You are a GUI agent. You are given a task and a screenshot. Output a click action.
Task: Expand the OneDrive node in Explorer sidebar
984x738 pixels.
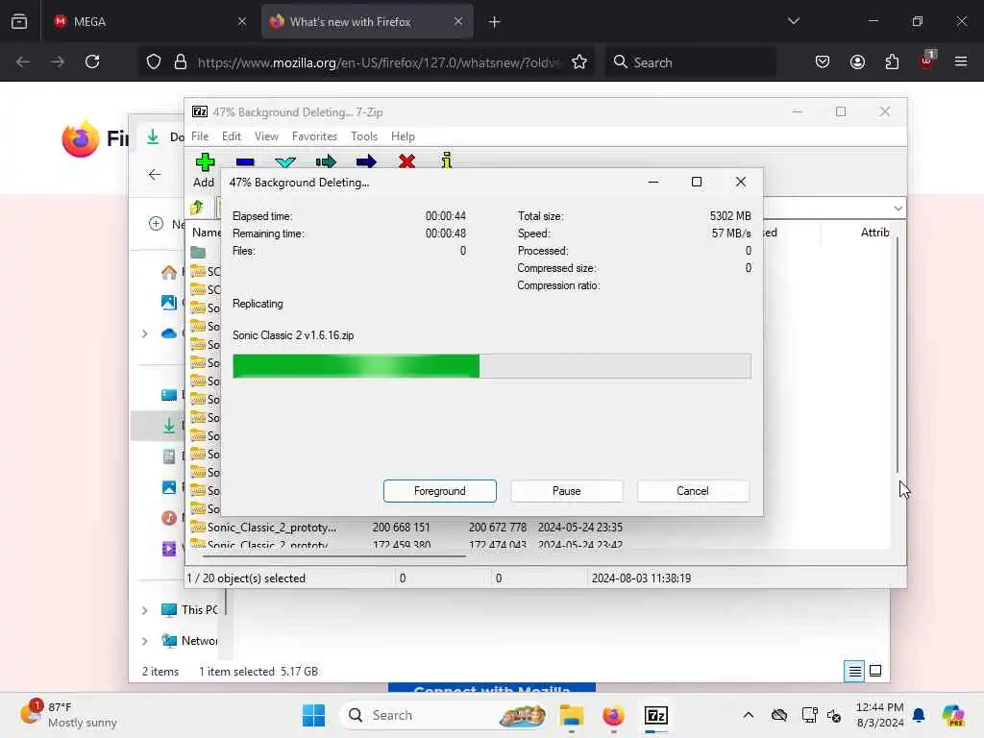click(145, 333)
